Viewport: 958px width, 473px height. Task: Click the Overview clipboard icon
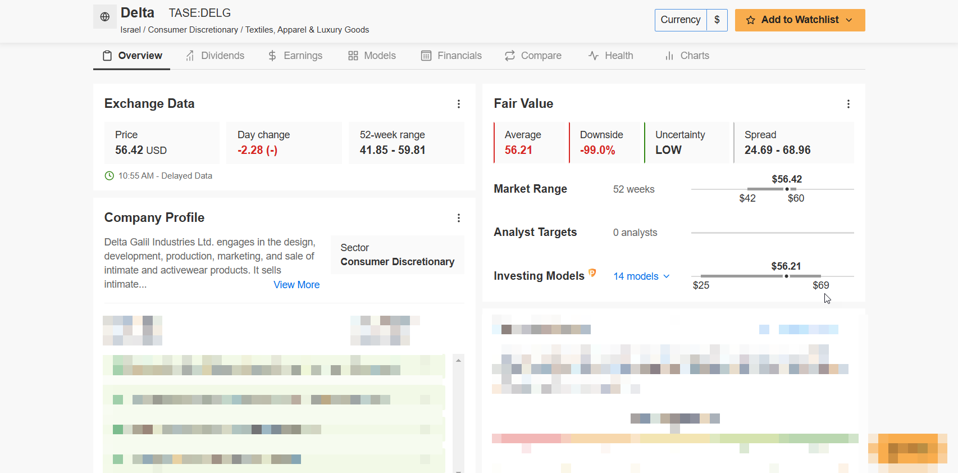pyautogui.click(x=107, y=56)
